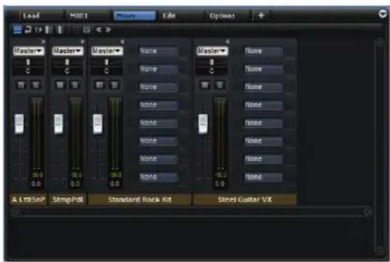390x262 pixels.
Task: Click the round button at the horizontal scrollbar's right end
Action: (x=368, y=212)
